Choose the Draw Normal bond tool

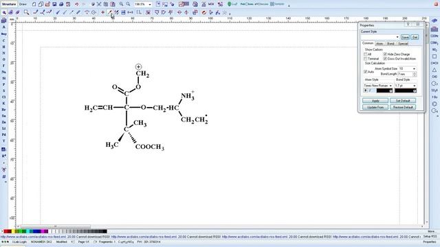pyautogui.click(x=36, y=12)
